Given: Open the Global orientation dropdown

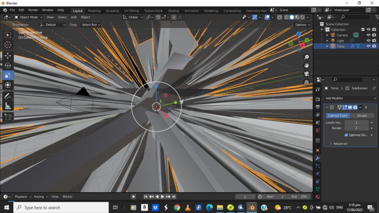Looking at the screenshot, I should [133, 17].
